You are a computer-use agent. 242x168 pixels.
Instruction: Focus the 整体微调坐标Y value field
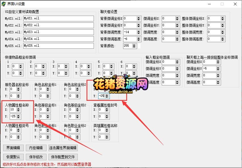point(214,25)
